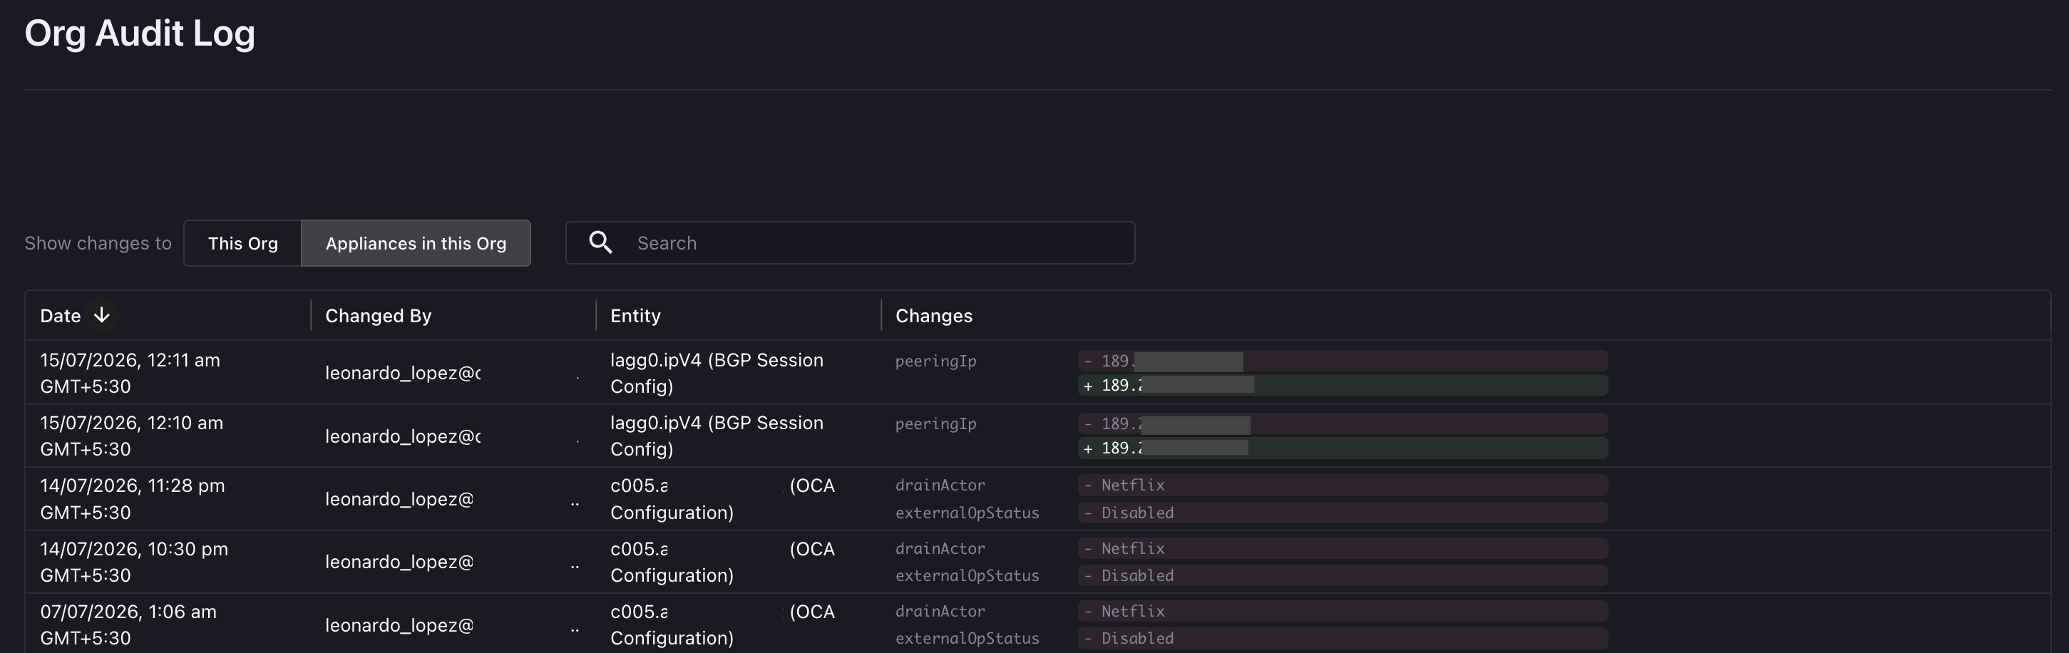Focus the Search input field

pos(850,242)
